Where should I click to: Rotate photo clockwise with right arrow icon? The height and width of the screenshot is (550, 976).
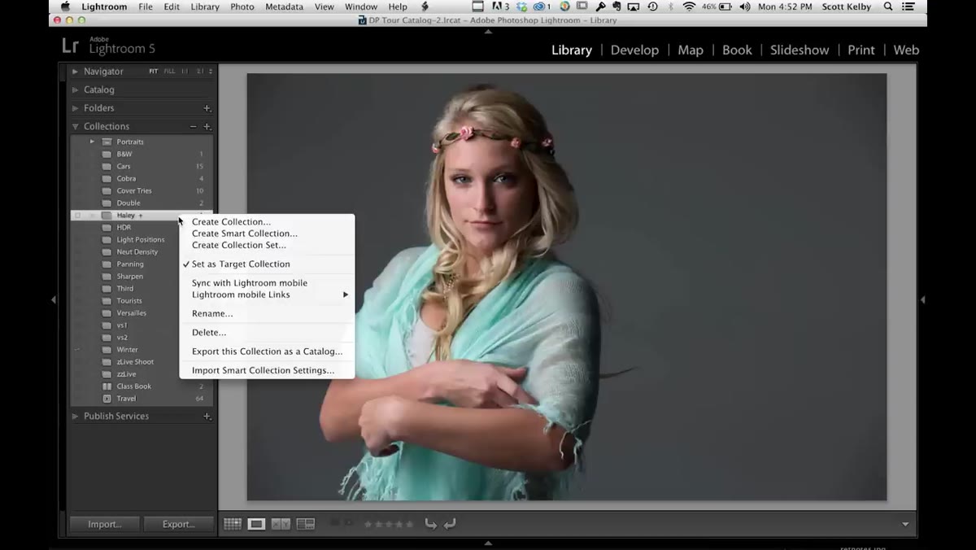click(x=450, y=524)
